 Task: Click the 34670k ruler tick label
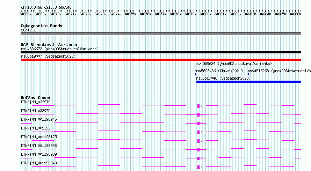click(x=55, y=14)
